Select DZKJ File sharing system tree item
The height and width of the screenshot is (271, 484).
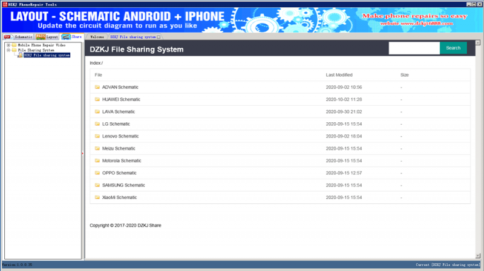[x=47, y=55]
